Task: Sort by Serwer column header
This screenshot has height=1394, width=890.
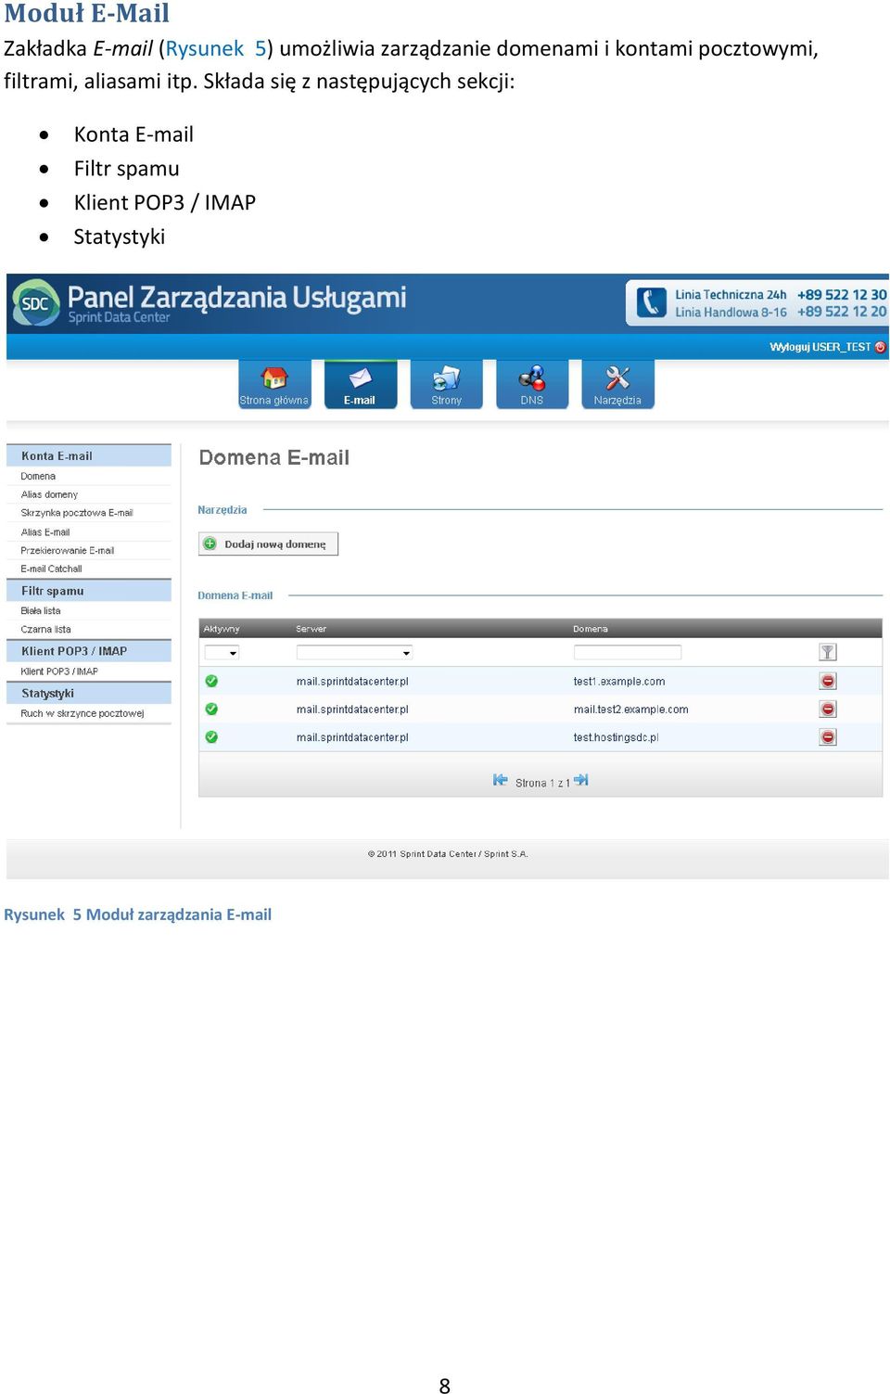Action: 311,629
